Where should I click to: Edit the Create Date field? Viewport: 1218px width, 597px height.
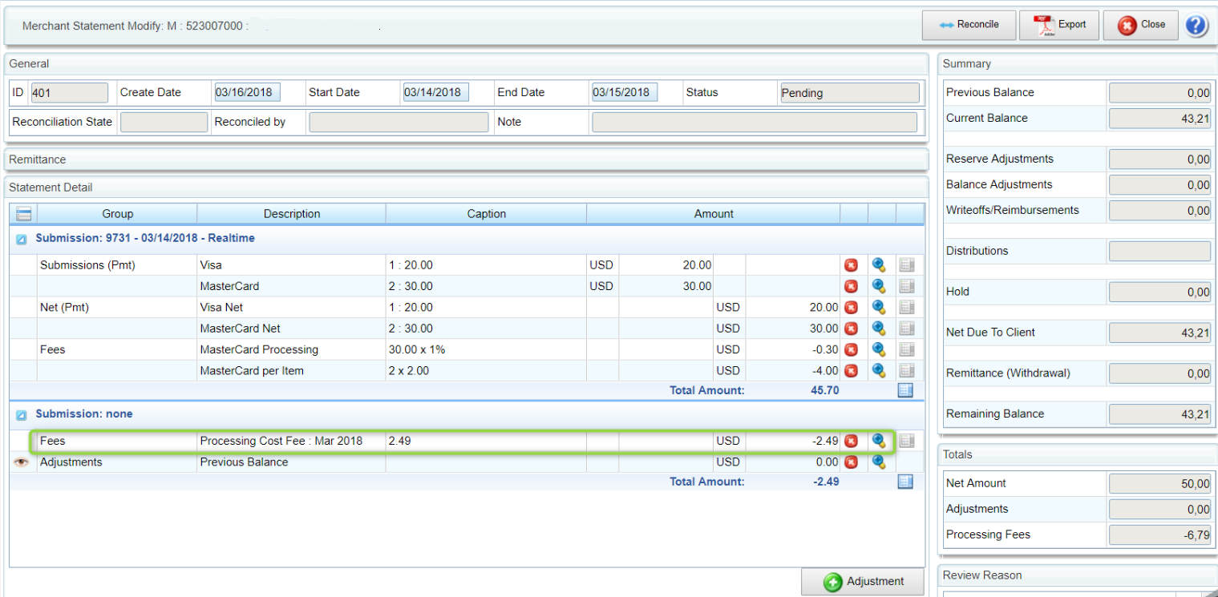click(x=246, y=92)
